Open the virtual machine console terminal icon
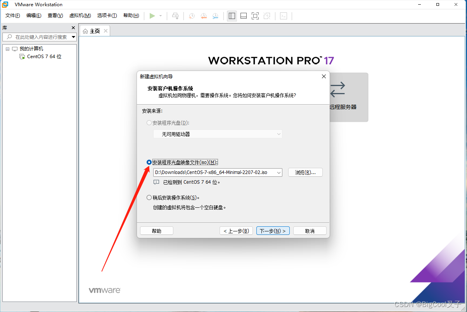Image resolution: width=467 pixels, height=312 pixels. tap(284, 16)
